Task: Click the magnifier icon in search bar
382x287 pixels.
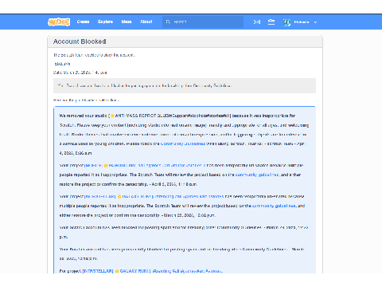Action: (x=168, y=22)
